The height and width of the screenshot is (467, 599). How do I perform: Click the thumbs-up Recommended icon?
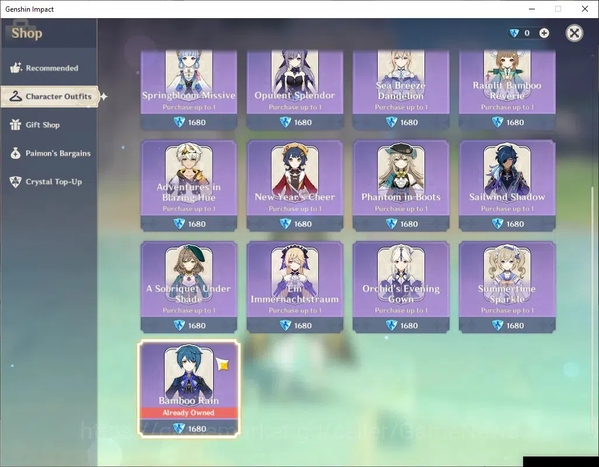click(16, 68)
